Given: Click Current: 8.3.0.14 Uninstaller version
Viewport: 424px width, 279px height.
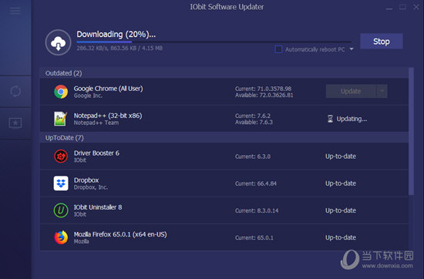Looking at the screenshot, I should click(x=257, y=210).
